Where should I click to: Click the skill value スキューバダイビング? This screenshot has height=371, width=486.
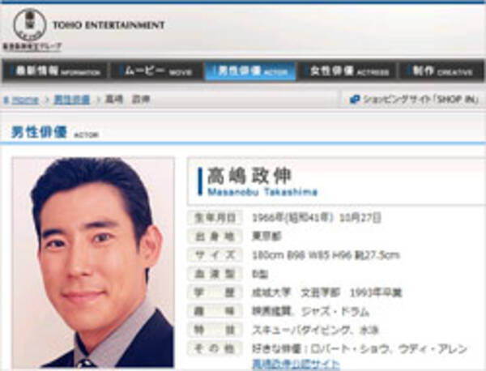coord(301,330)
